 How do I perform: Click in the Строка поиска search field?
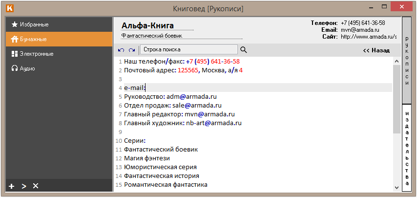188,49
